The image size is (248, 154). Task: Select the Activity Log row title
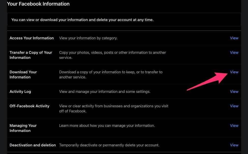(x=20, y=92)
